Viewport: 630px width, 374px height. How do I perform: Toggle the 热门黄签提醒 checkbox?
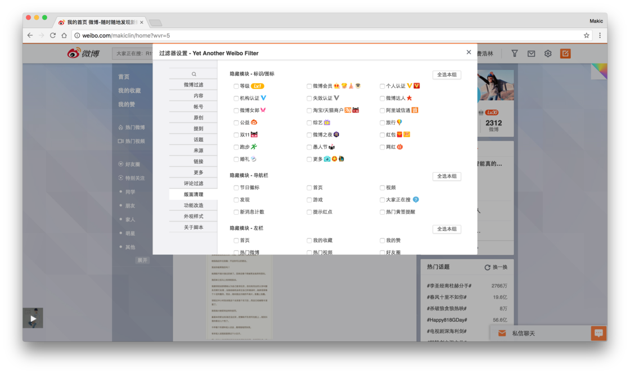point(382,211)
